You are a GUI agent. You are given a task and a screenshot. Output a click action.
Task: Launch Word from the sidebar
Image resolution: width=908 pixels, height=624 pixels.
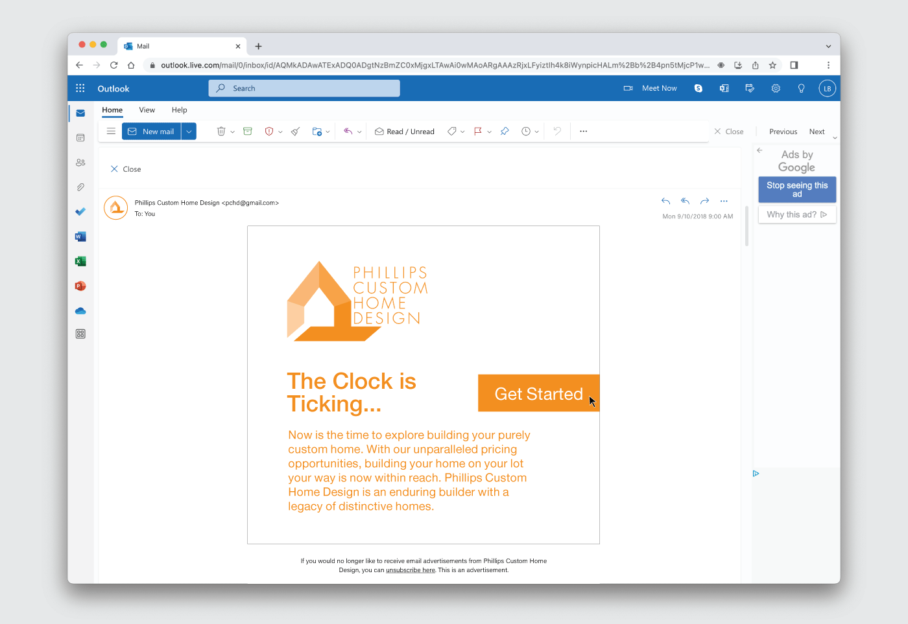coord(80,237)
